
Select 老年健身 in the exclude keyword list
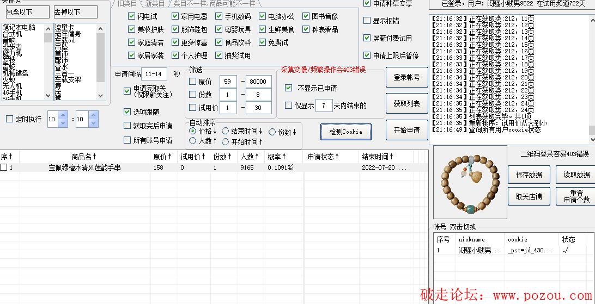[x=68, y=34]
